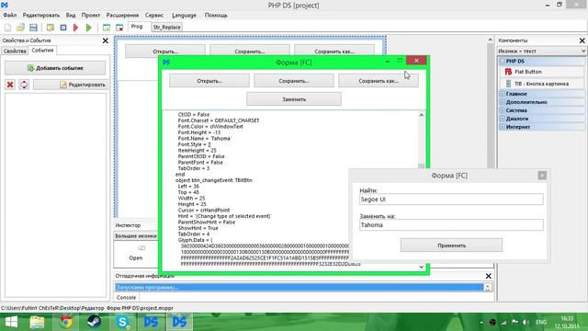Open File Explorer from the taskbar
This screenshot has width=588, height=331.
(x=37, y=322)
